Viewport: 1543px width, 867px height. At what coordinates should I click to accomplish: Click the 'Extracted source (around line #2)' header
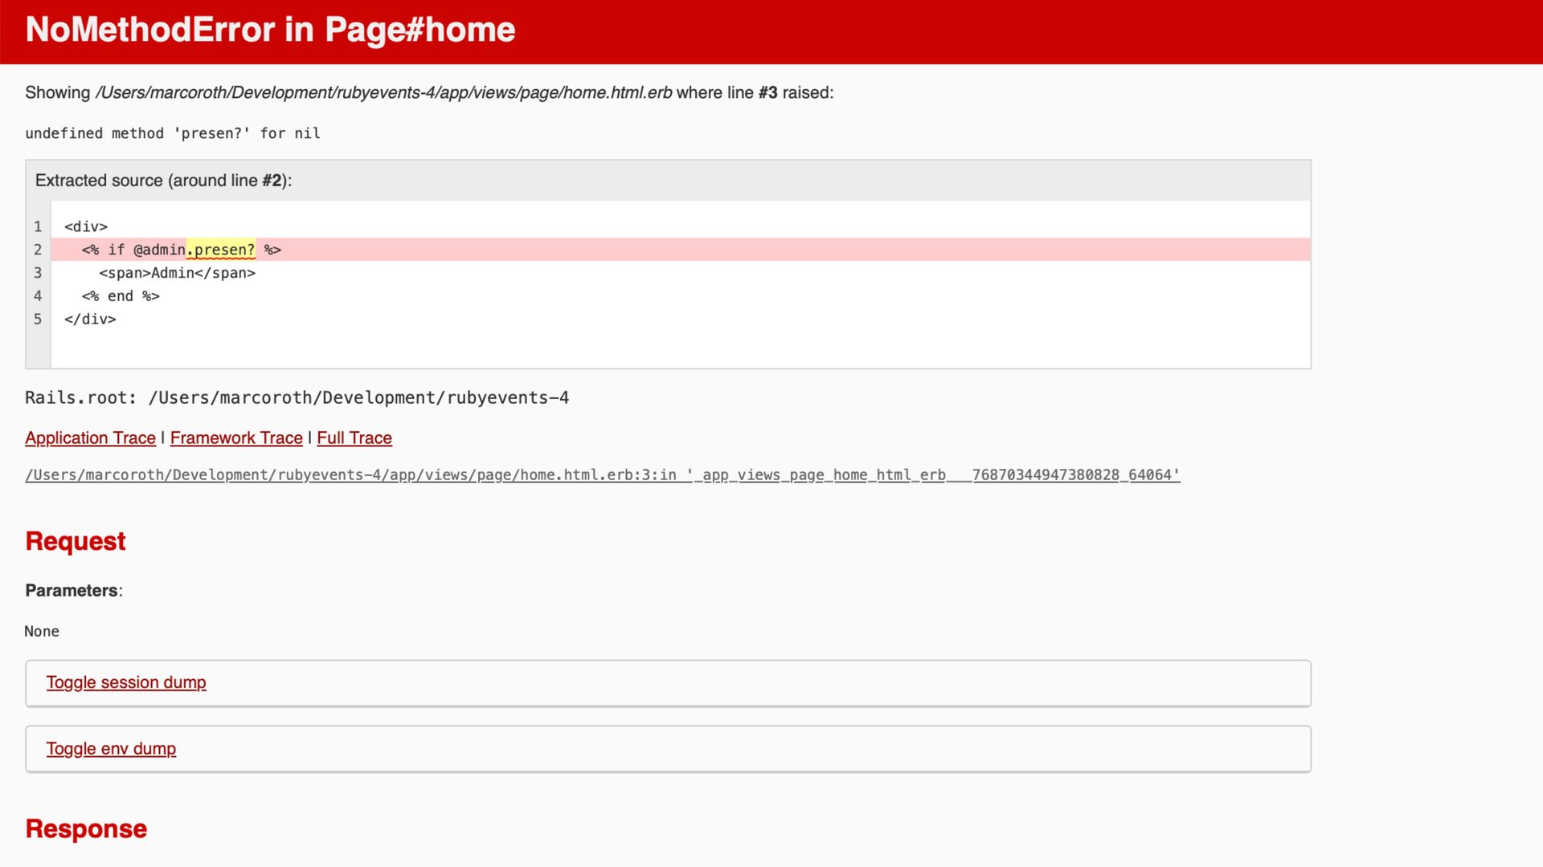pos(163,181)
